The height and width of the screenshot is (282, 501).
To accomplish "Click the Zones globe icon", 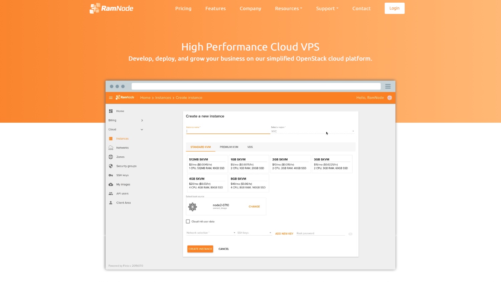I will click(x=111, y=157).
